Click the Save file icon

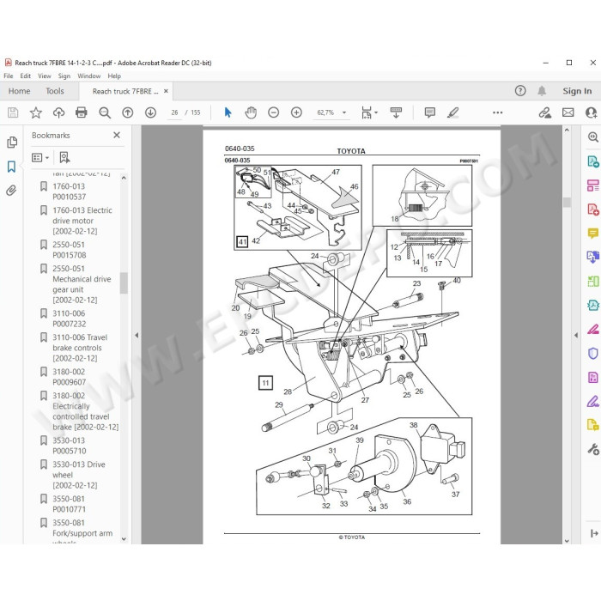(13, 112)
